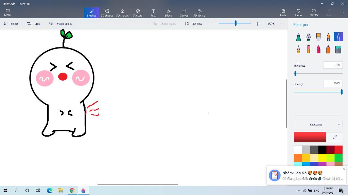Toggle 3D view
This screenshot has width=348, height=195.
pos(193,24)
